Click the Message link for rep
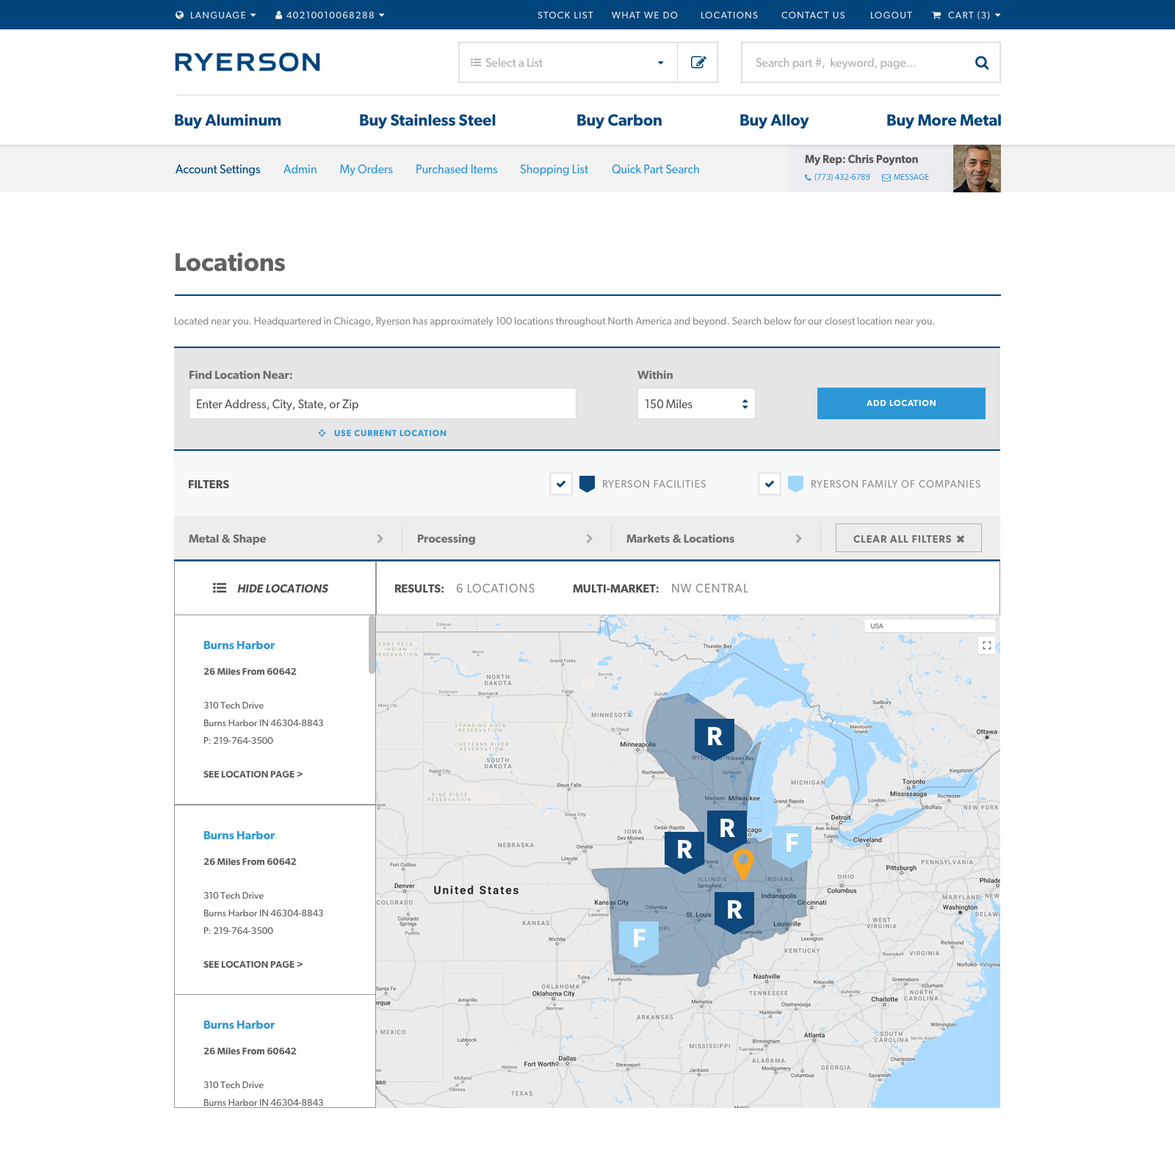Image resolution: width=1175 pixels, height=1163 pixels. [911, 178]
